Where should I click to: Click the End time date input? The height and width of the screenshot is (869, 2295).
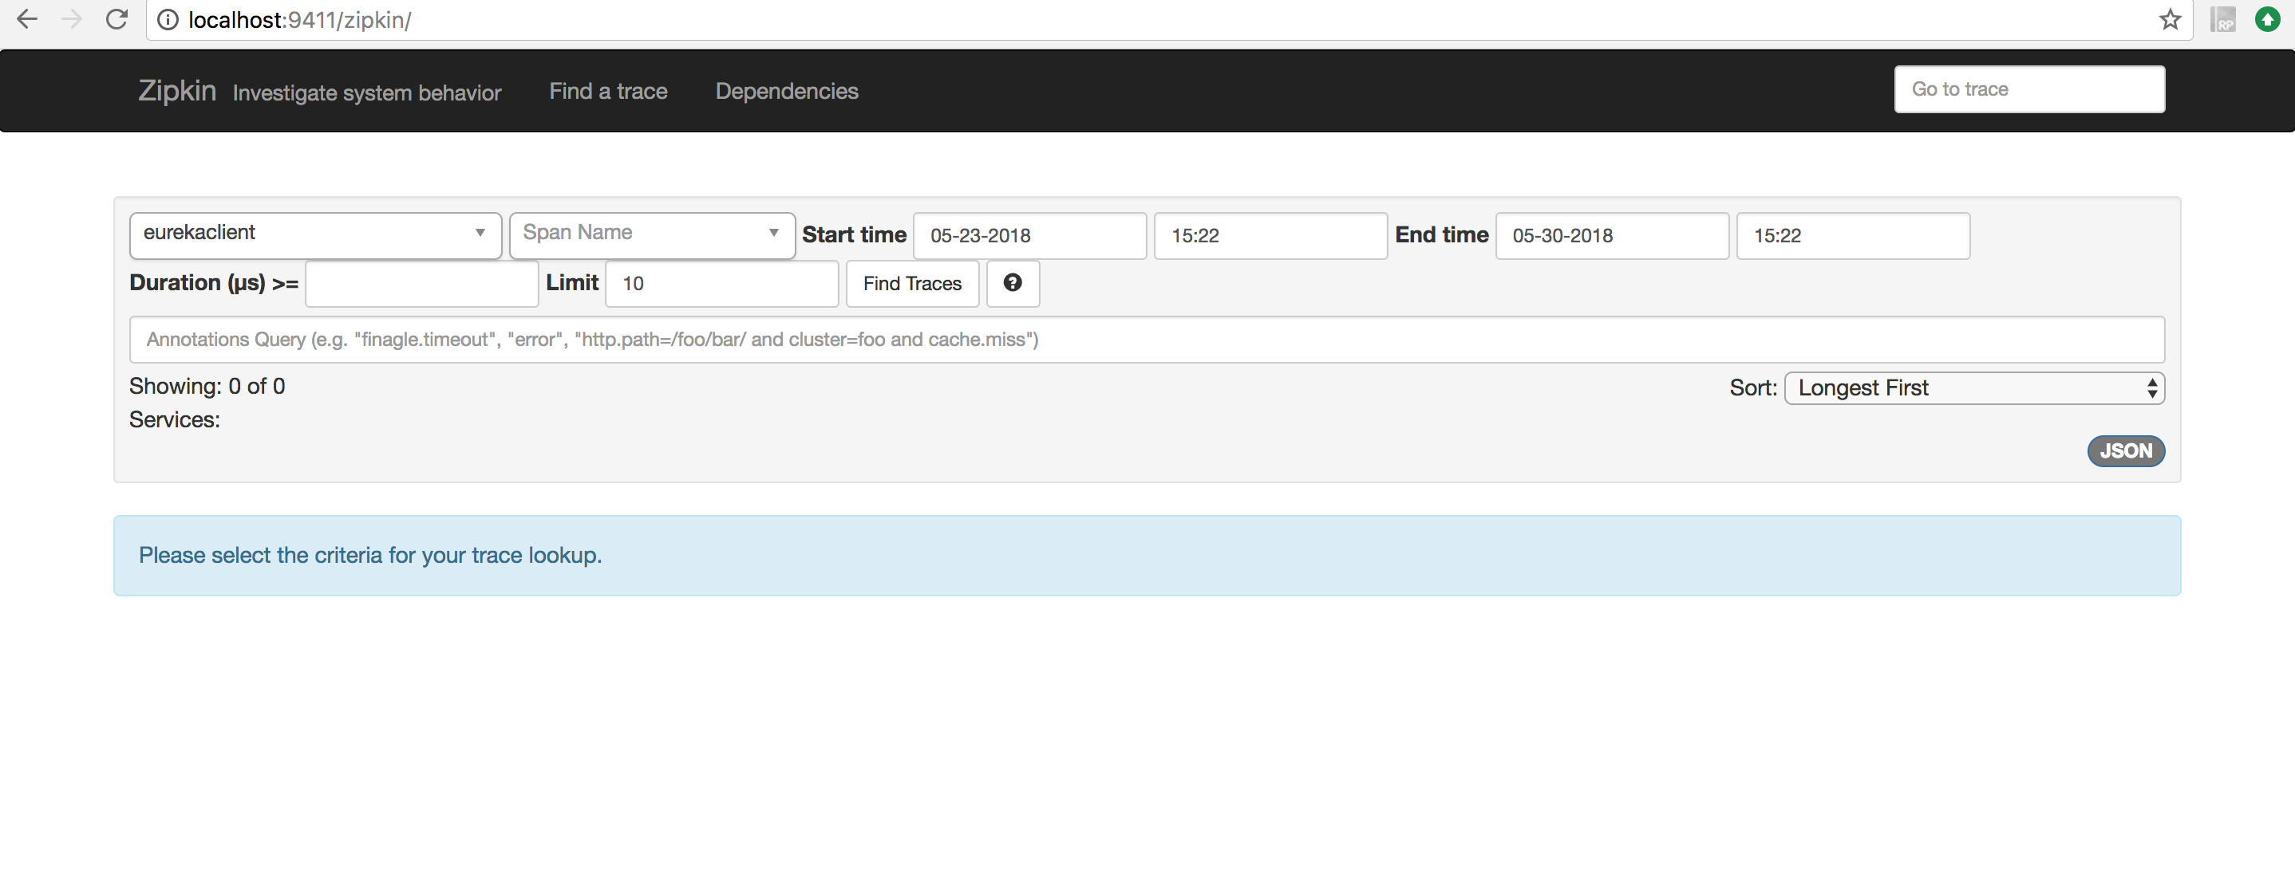tap(1609, 234)
